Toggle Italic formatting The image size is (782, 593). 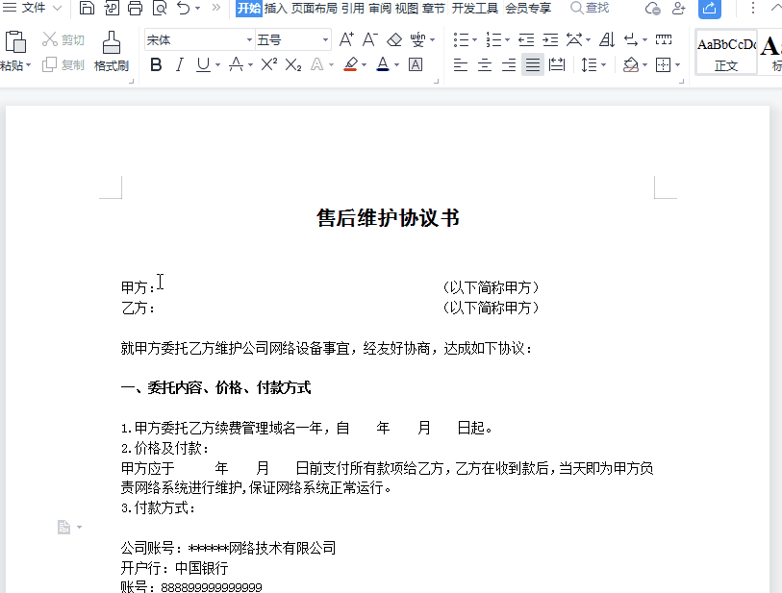180,64
